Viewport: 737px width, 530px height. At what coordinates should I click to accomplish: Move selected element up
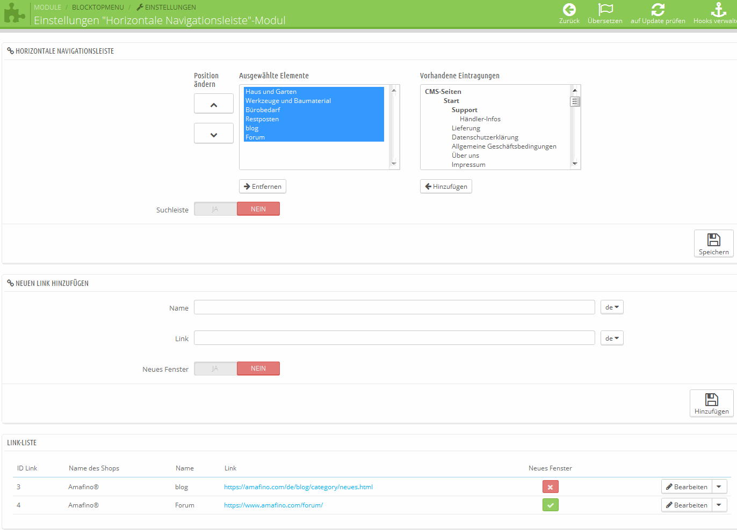click(x=214, y=104)
